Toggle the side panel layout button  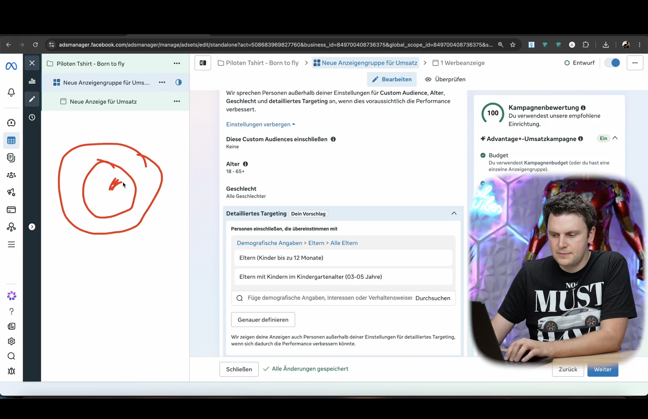(x=203, y=63)
